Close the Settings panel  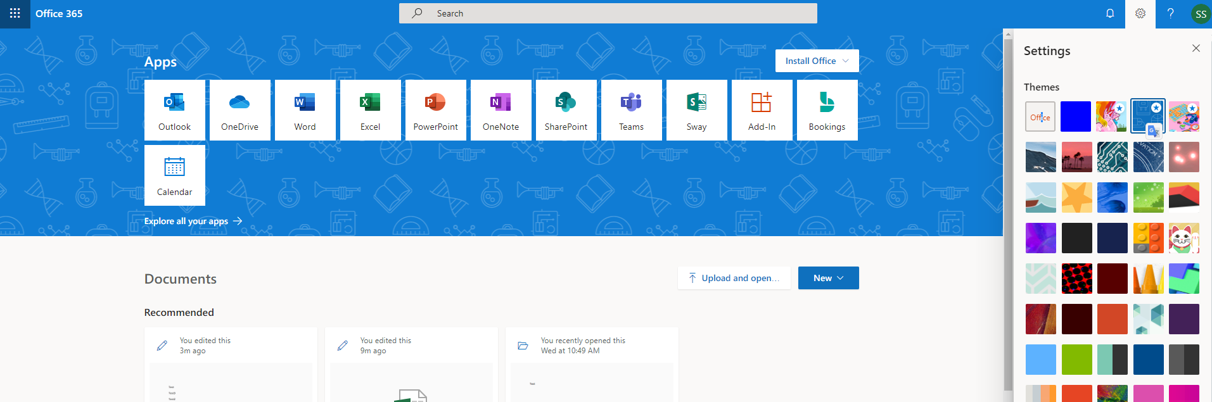click(x=1196, y=48)
